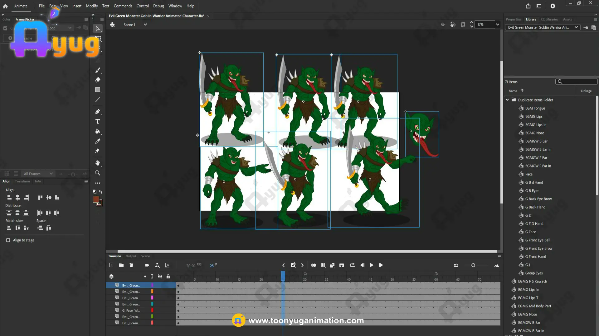Select the Eraser tool
The height and width of the screenshot is (336, 599).
coord(98,80)
